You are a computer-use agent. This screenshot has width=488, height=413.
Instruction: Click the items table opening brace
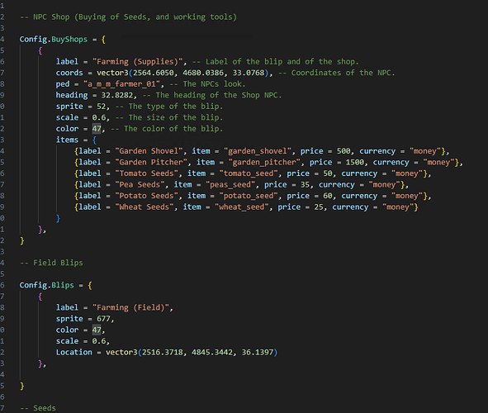[x=94, y=140]
